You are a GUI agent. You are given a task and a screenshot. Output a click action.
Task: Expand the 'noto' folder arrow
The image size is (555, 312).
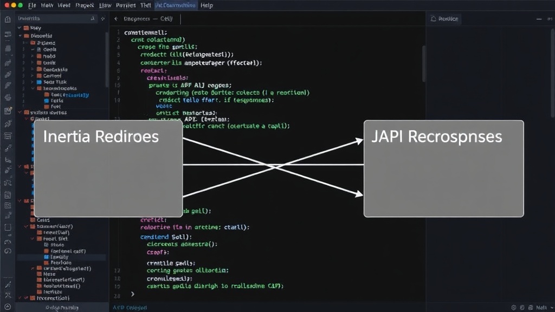pos(32,56)
